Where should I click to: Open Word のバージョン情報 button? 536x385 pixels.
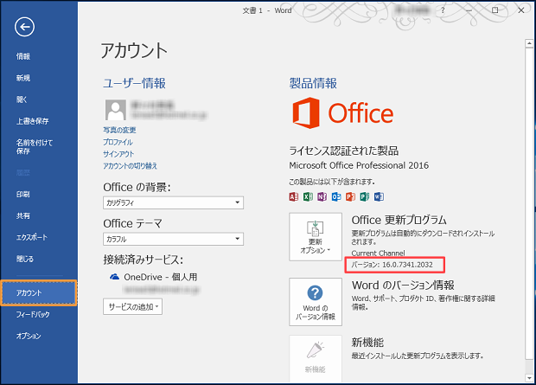tap(316, 302)
